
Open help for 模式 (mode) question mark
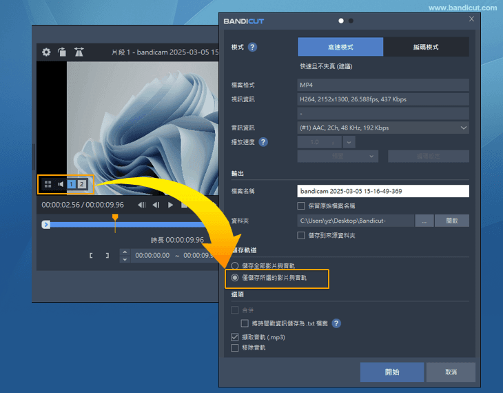252,47
